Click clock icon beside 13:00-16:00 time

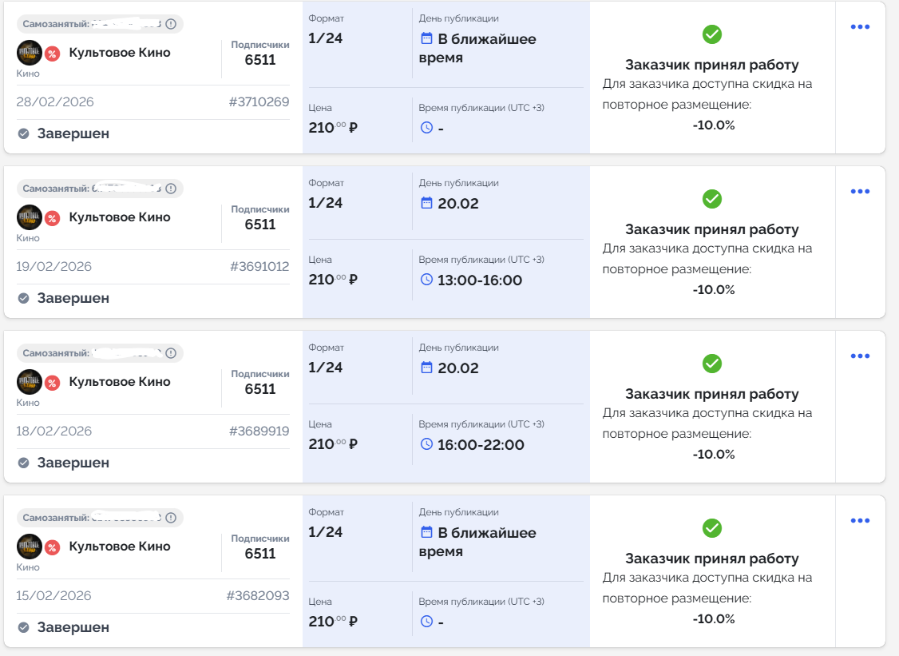pos(426,280)
